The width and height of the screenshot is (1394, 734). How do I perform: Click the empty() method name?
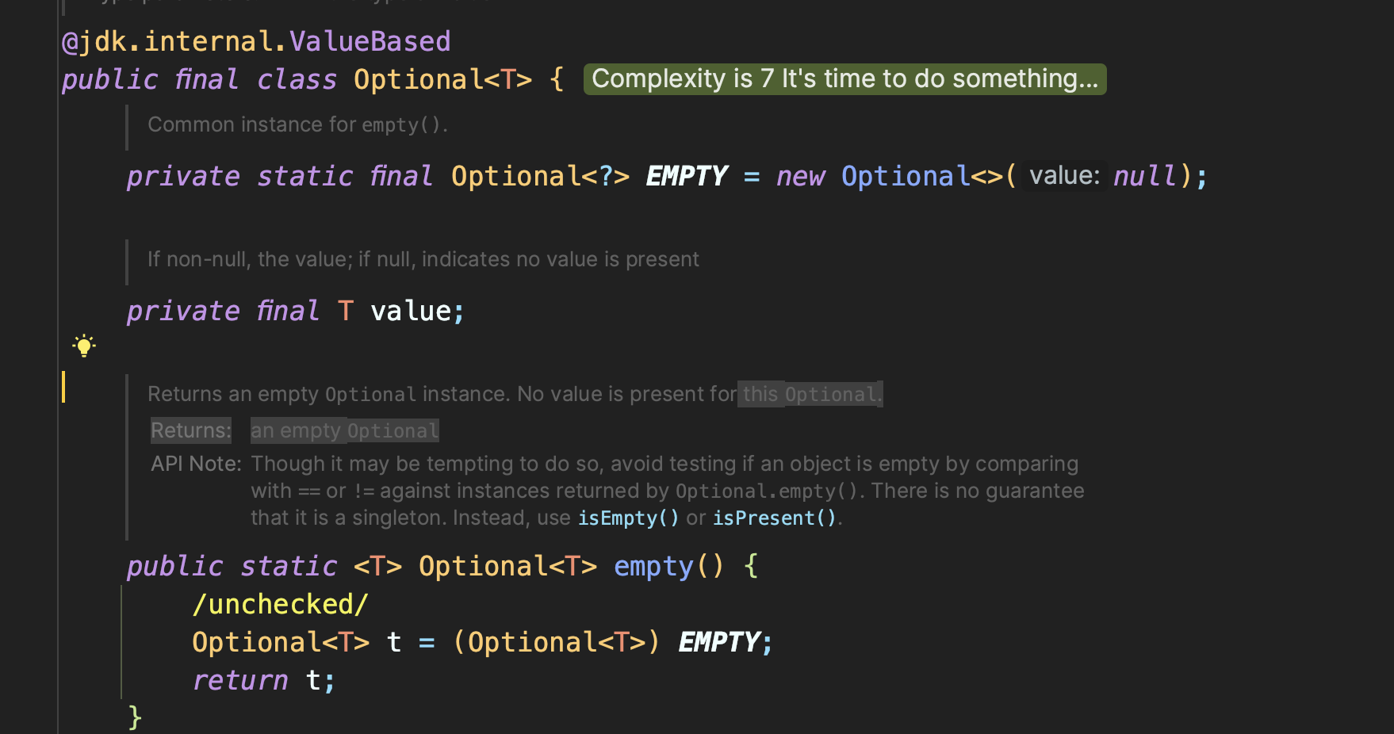[653, 567]
